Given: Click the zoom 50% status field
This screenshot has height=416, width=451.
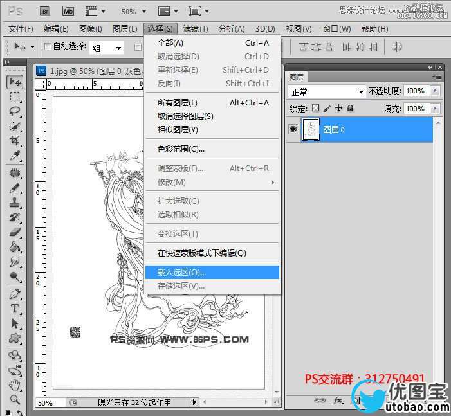Looking at the screenshot, I should tap(50, 402).
